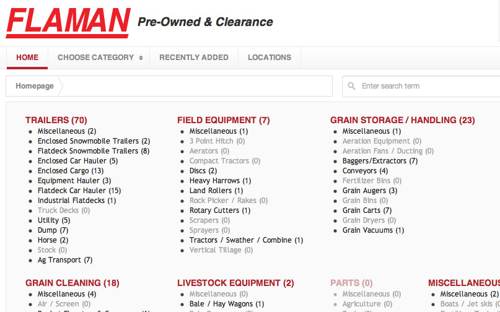Select Miscellaneous (4) under Grain Cleaning
Viewport: 500px width, 312px height.
pos(67,294)
